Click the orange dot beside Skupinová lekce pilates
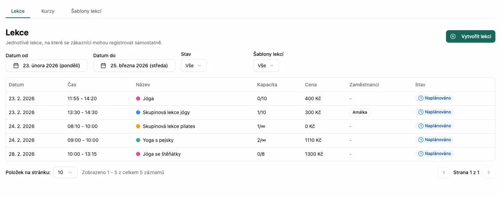Image resolution: width=502 pixels, height=197 pixels. click(138, 126)
